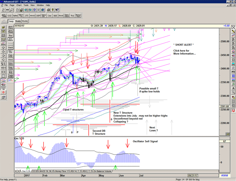Toggle the Monthly timeframe button

coord(25,22)
